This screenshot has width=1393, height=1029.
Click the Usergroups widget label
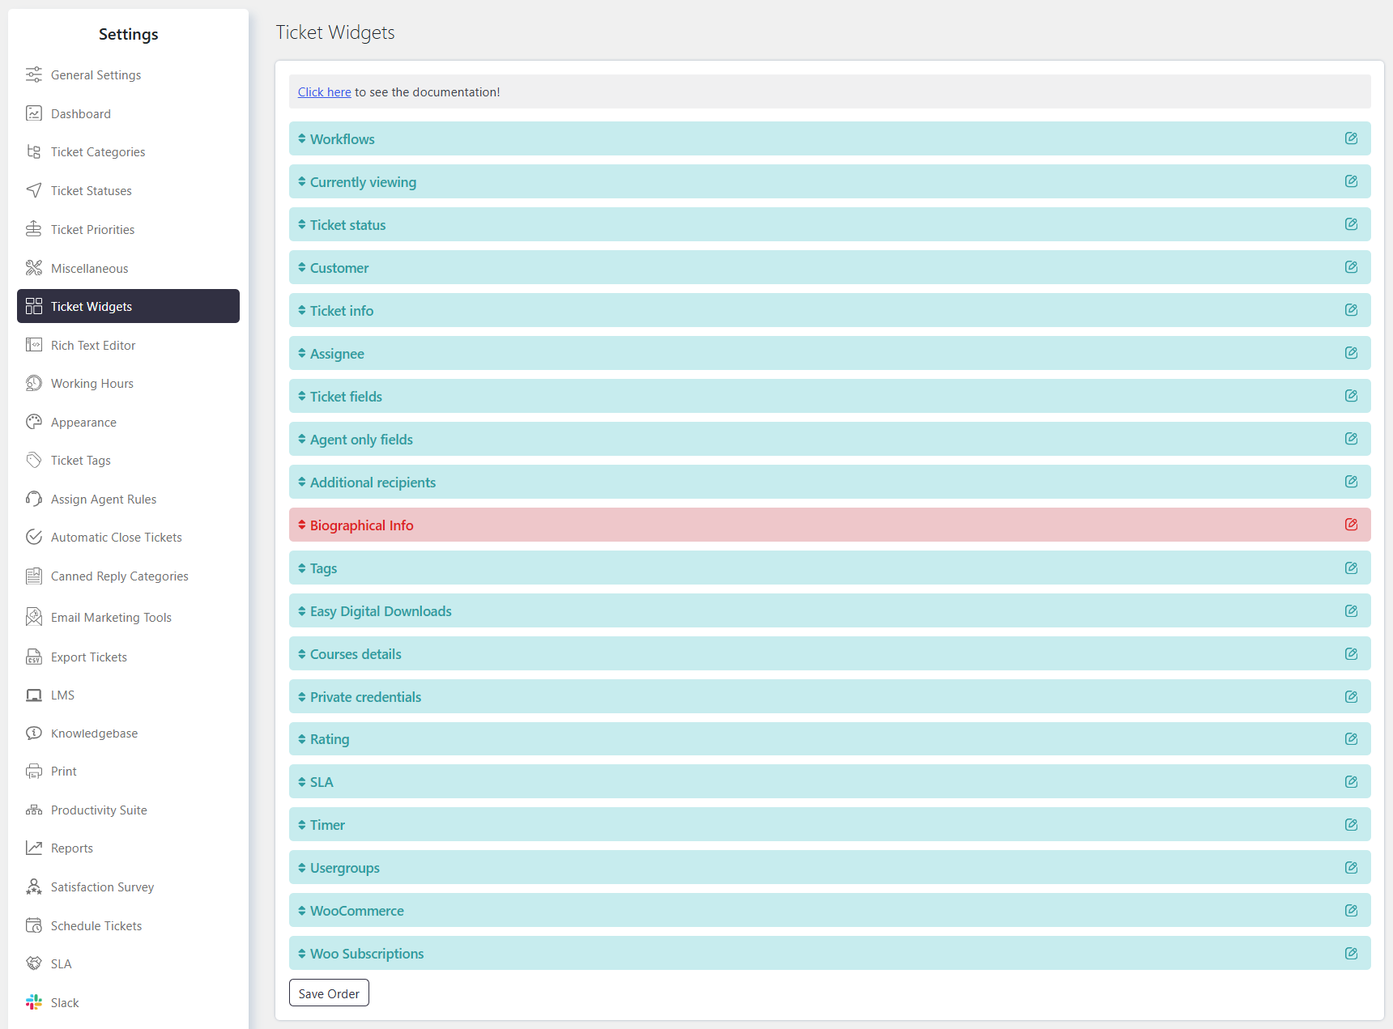pyautogui.click(x=344, y=868)
